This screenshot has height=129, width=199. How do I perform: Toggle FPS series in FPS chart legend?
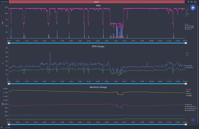pyautogui.click(x=187, y=24)
